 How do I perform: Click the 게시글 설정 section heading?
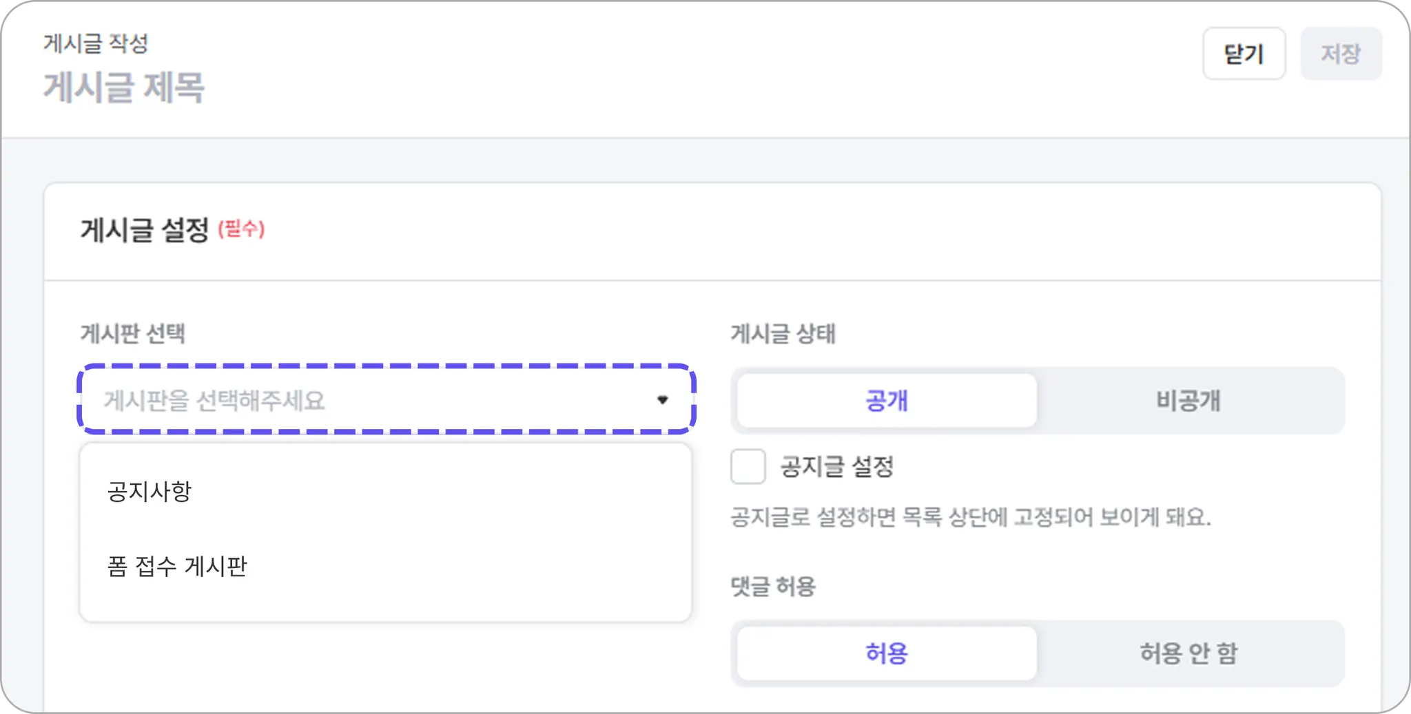[145, 230]
